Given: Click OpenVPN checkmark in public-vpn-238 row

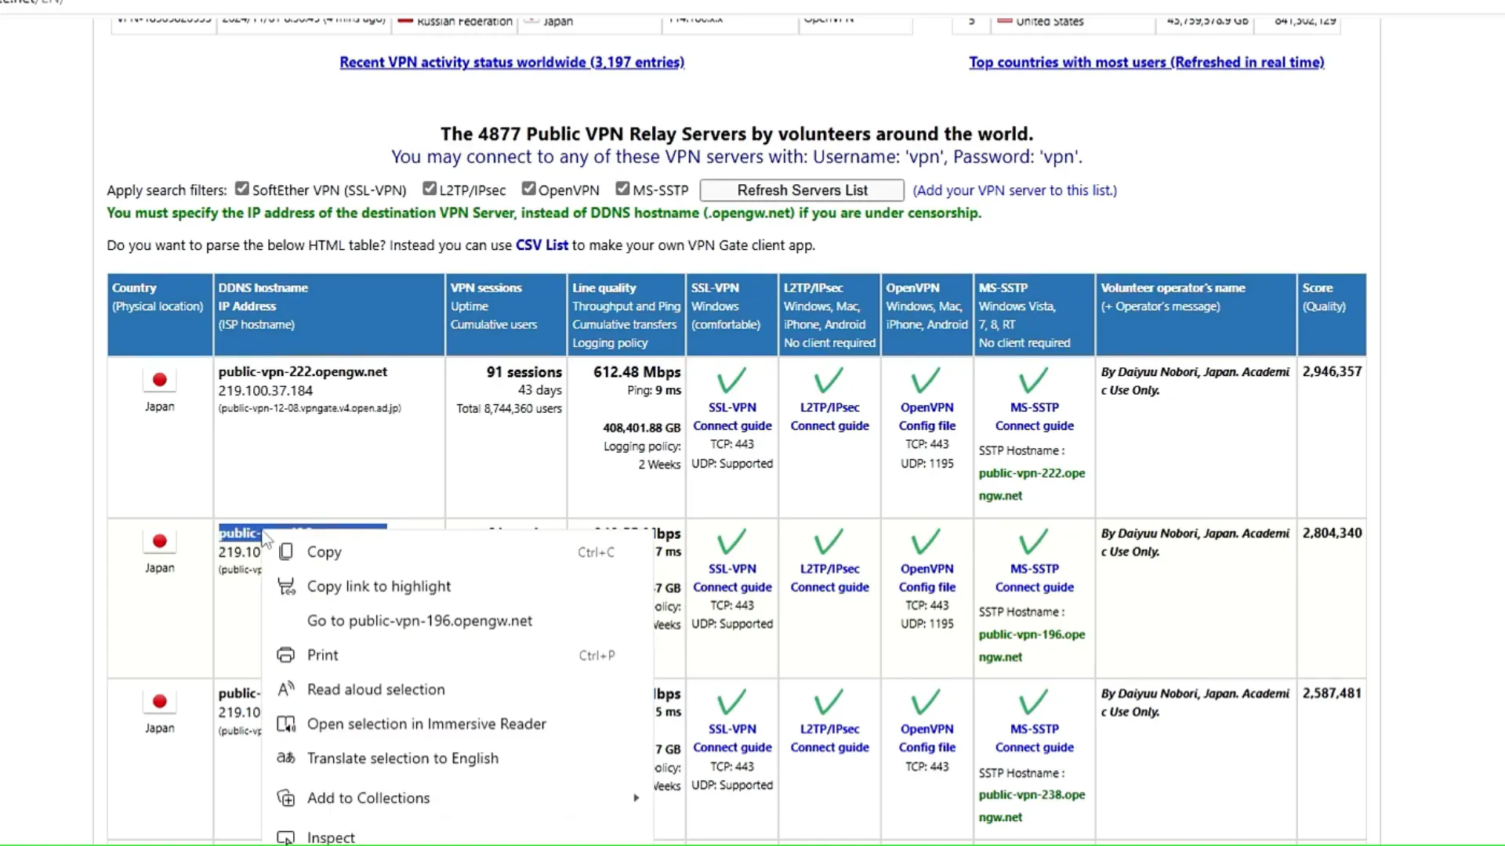Looking at the screenshot, I should click(x=926, y=703).
